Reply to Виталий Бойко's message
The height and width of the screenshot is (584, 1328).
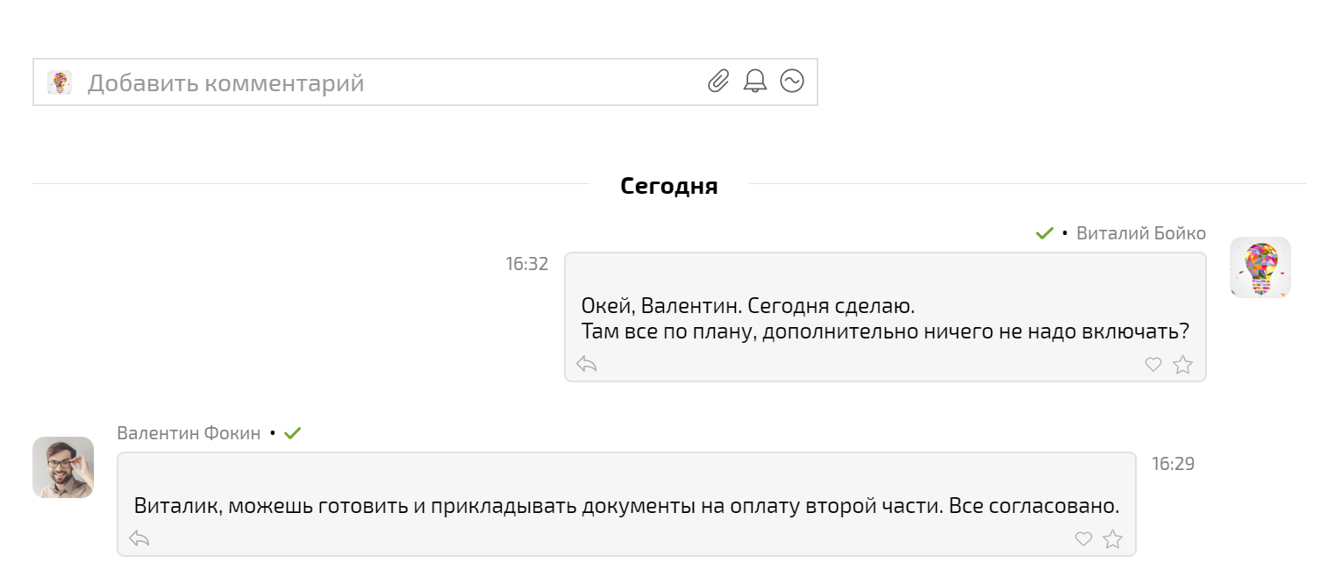[587, 364]
